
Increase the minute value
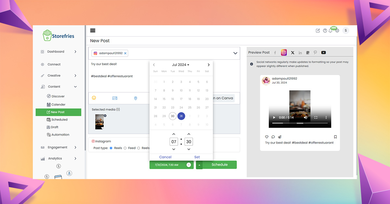tap(189, 134)
